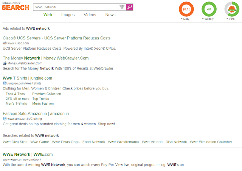Expand the Daily dropdown arrow
The width and height of the screenshot is (242, 171).
[181, 19]
